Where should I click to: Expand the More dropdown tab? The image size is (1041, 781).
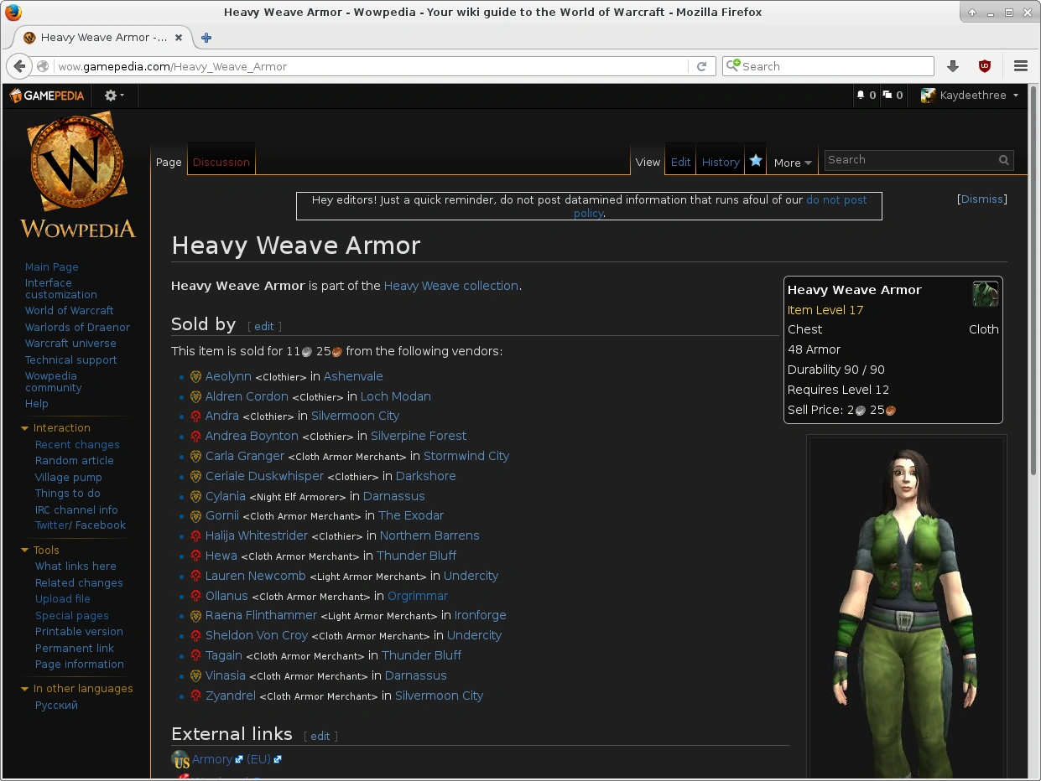[793, 163]
